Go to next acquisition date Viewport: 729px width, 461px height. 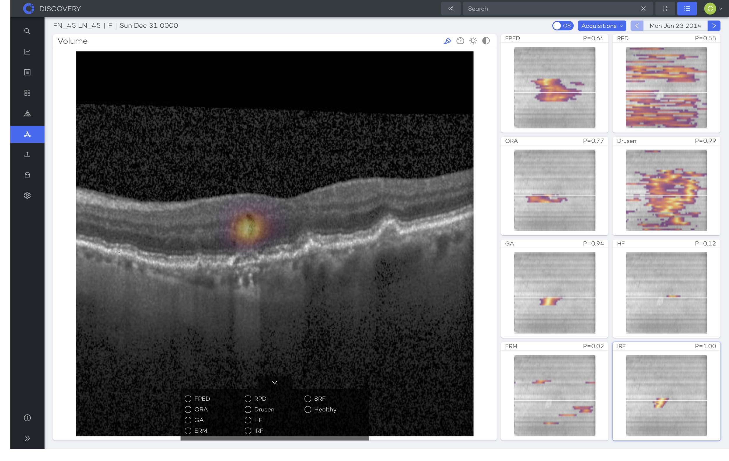714,26
